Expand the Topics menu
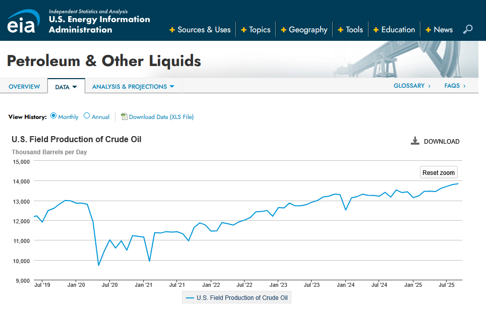This screenshot has width=486, height=311. (x=256, y=30)
